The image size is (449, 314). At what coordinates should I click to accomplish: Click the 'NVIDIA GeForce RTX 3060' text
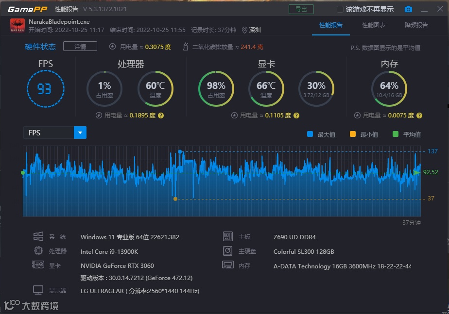pos(118,266)
